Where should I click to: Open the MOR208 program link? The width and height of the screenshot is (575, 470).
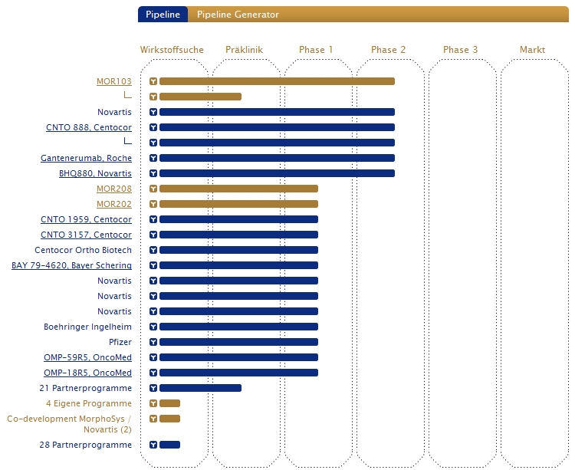114,189
